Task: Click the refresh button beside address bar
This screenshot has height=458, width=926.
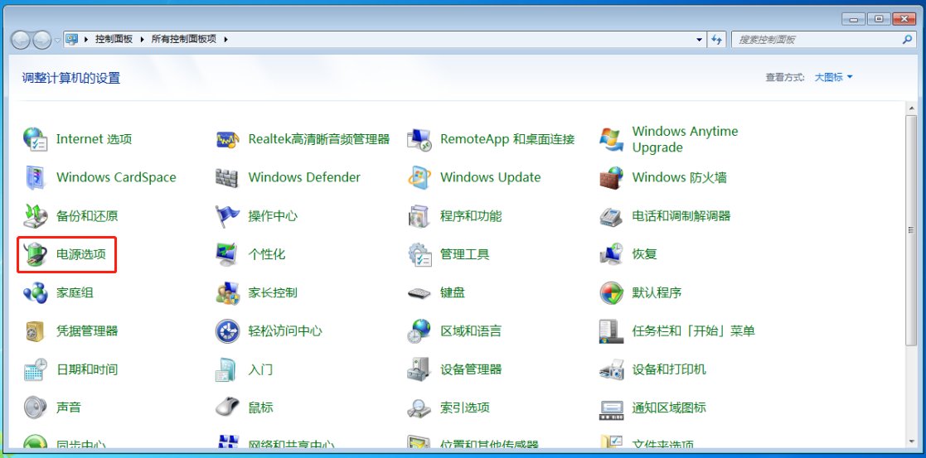Action: coord(718,39)
